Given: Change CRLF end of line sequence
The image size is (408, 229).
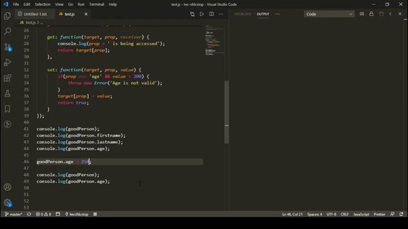Looking at the screenshot, I should pyautogui.click(x=344, y=214).
